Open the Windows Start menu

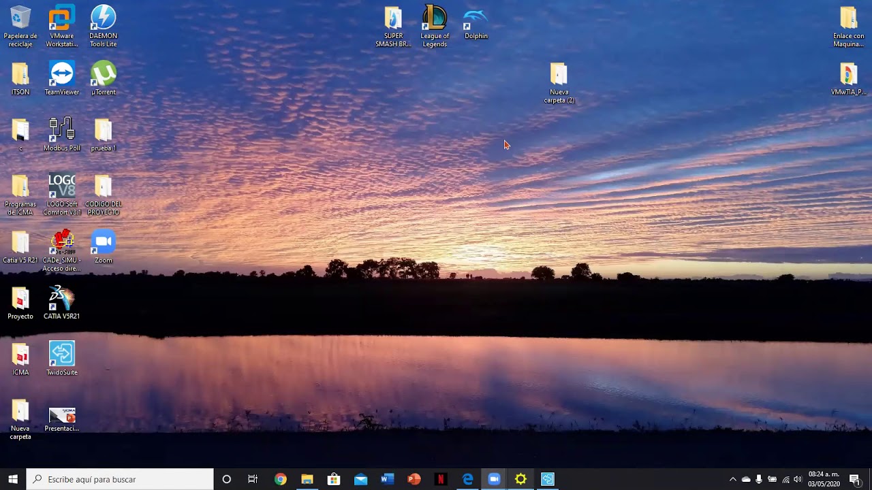[13, 479]
